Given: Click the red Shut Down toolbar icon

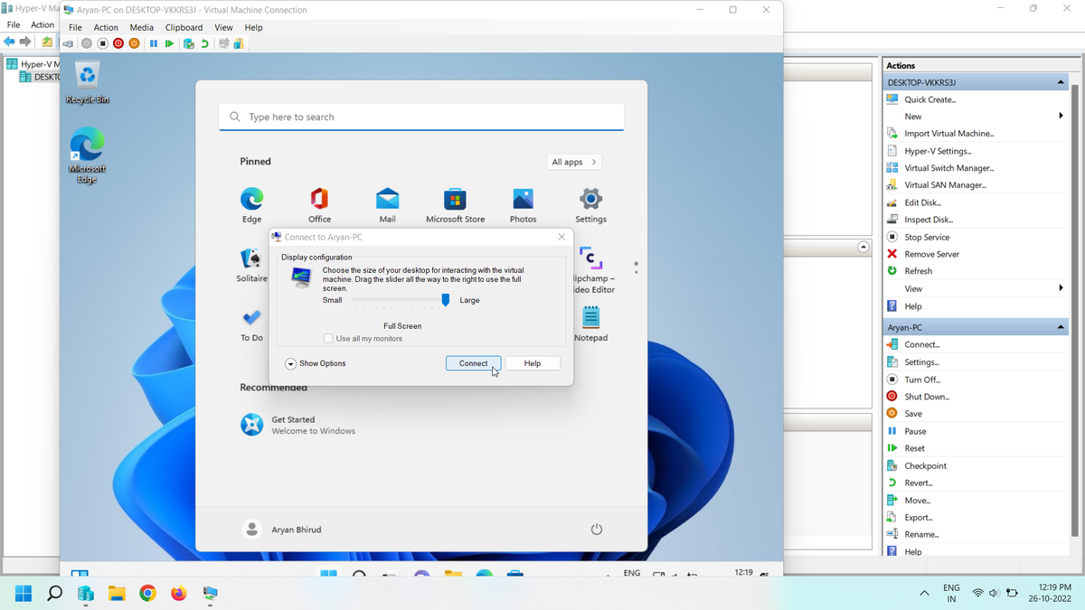Looking at the screenshot, I should click(x=118, y=43).
